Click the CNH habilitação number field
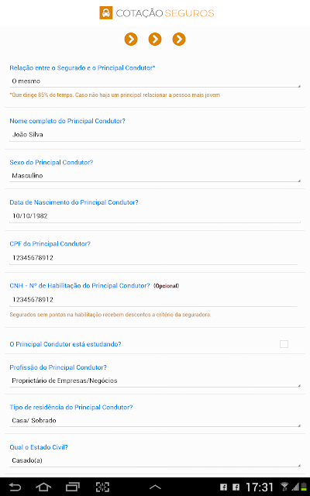This screenshot has height=496, width=310. 153,300
